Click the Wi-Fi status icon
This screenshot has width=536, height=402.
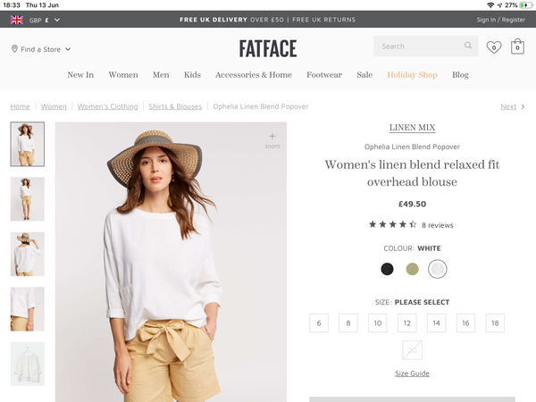click(490, 5)
